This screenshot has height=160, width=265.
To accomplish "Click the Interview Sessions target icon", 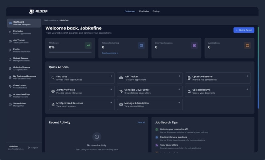I will [194, 45].
